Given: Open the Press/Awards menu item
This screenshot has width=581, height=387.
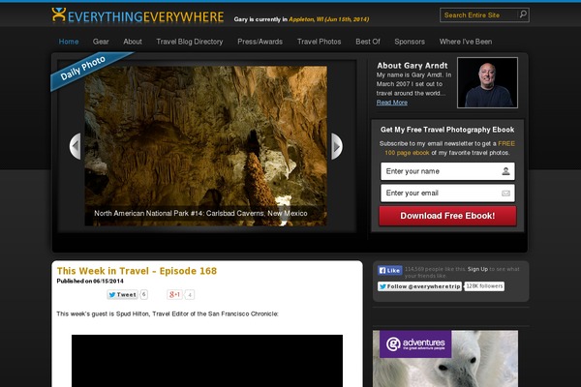Looking at the screenshot, I should (260, 42).
